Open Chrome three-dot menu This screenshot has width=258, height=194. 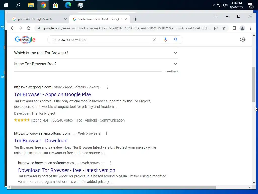pyautogui.click(x=250, y=28)
